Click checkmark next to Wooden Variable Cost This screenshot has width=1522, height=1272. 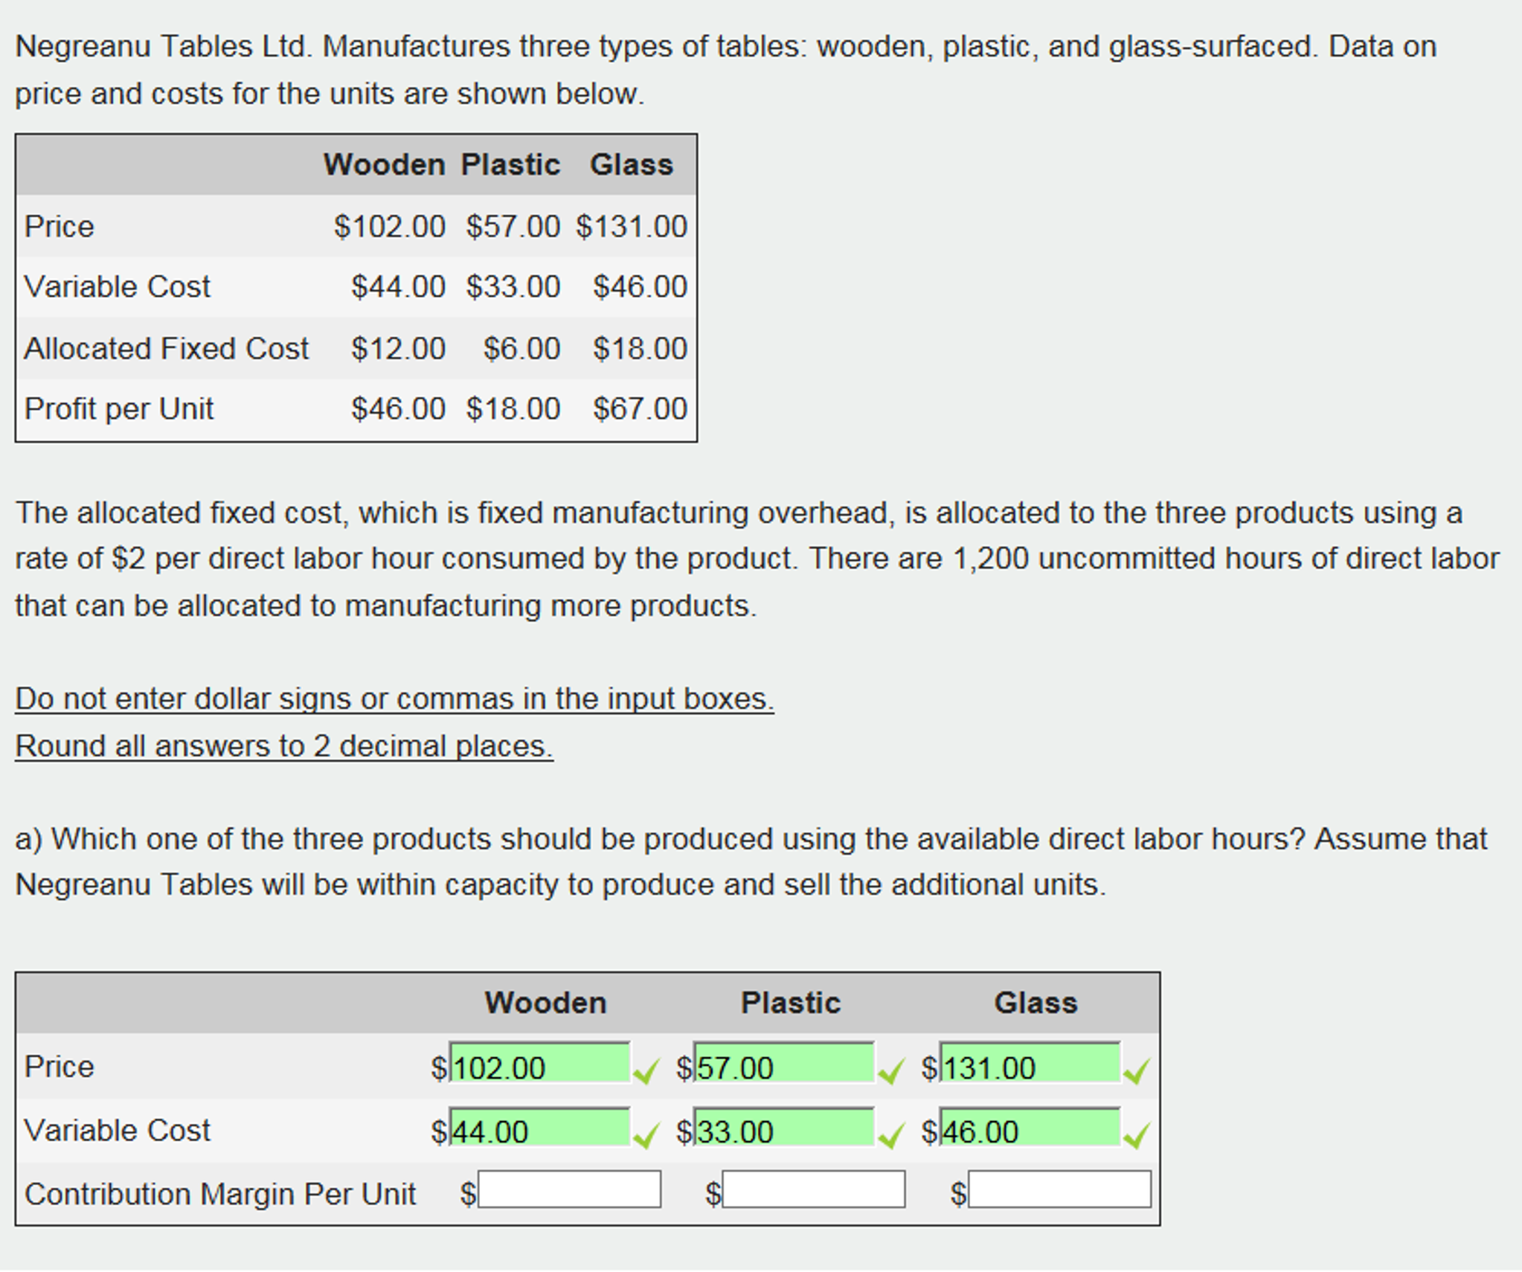point(646,1134)
